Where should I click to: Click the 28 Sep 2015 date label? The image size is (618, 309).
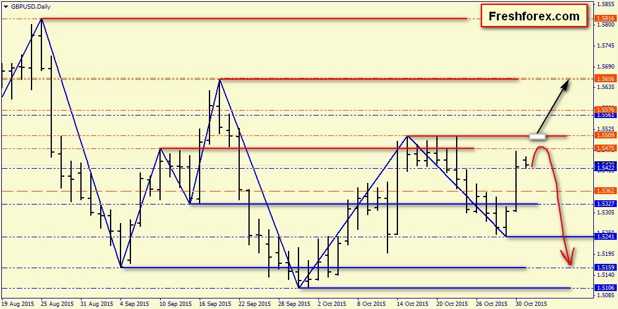pos(293,304)
